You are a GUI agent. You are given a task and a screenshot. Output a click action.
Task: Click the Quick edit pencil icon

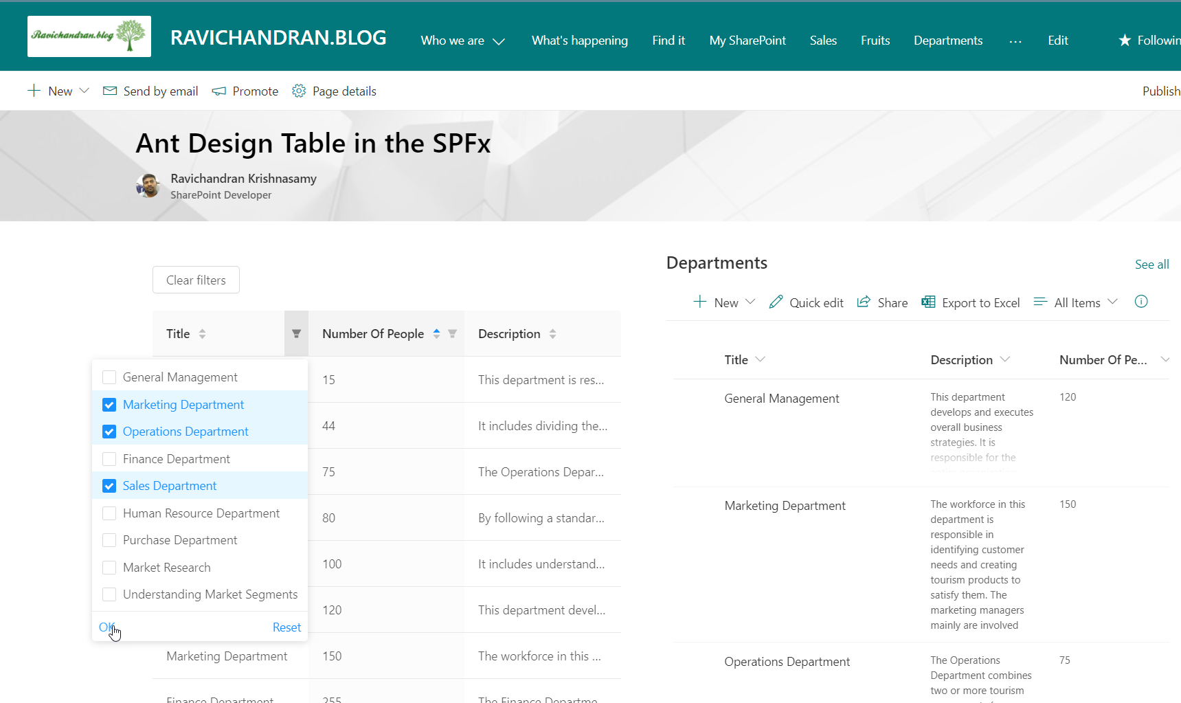tap(776, 302)
